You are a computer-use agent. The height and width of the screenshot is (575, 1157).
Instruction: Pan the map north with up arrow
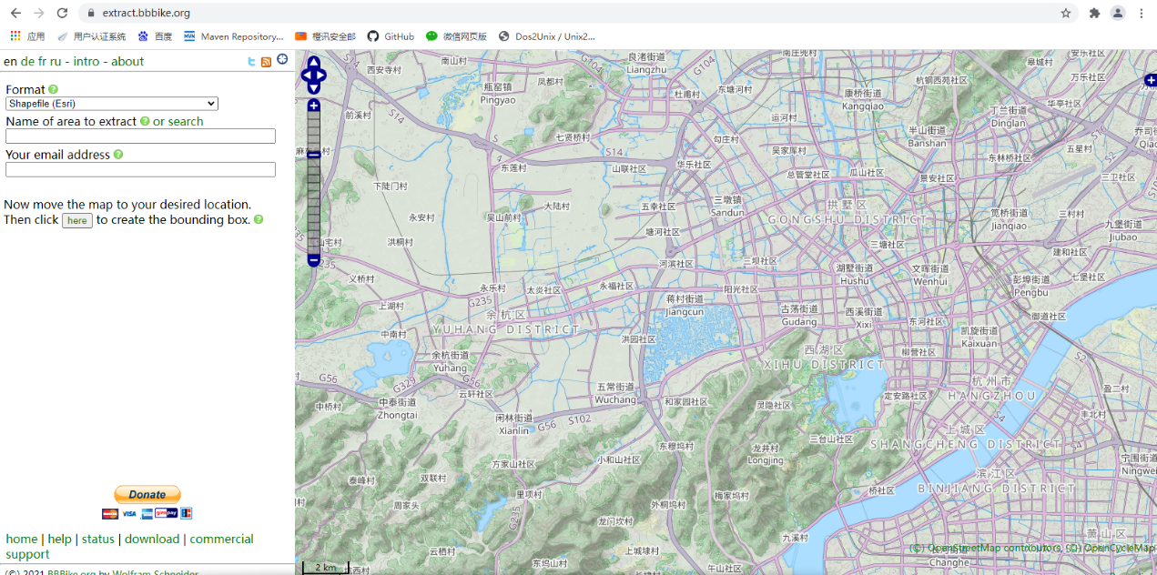[313, 62]
